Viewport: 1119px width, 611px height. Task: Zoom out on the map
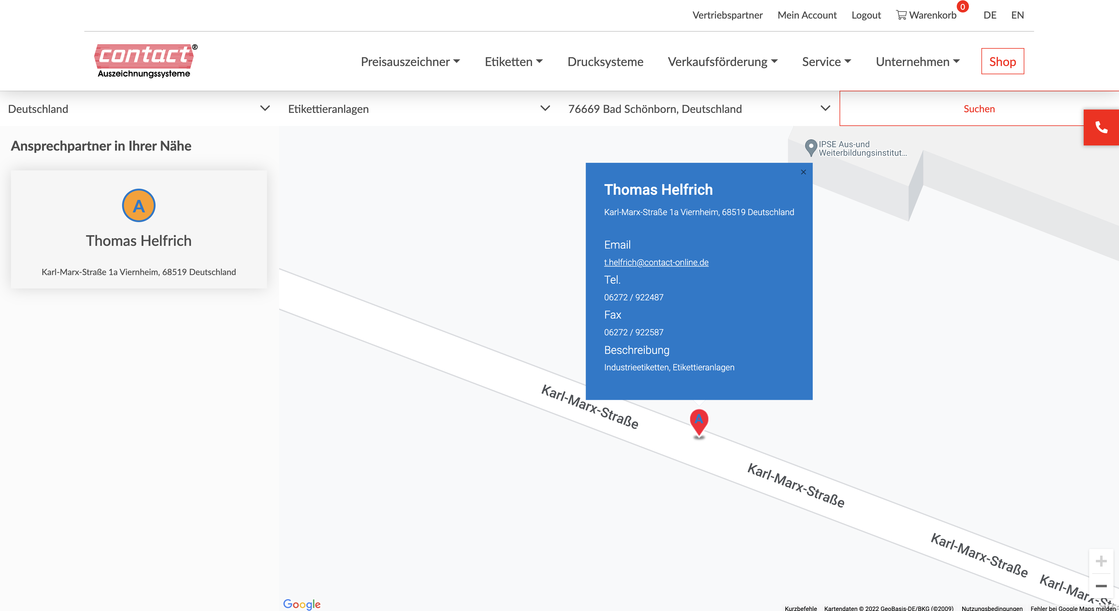1100,586
